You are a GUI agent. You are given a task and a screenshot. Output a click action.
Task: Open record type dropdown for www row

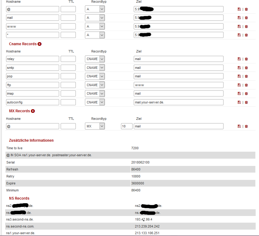tap(102, 26)
